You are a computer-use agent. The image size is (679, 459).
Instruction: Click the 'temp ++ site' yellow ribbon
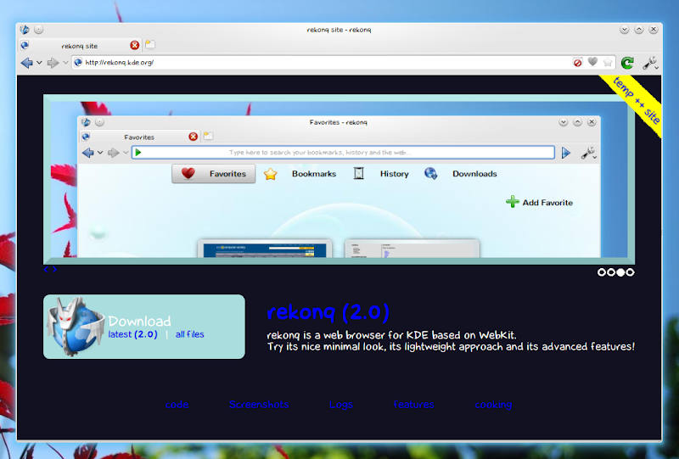point(636,101)
